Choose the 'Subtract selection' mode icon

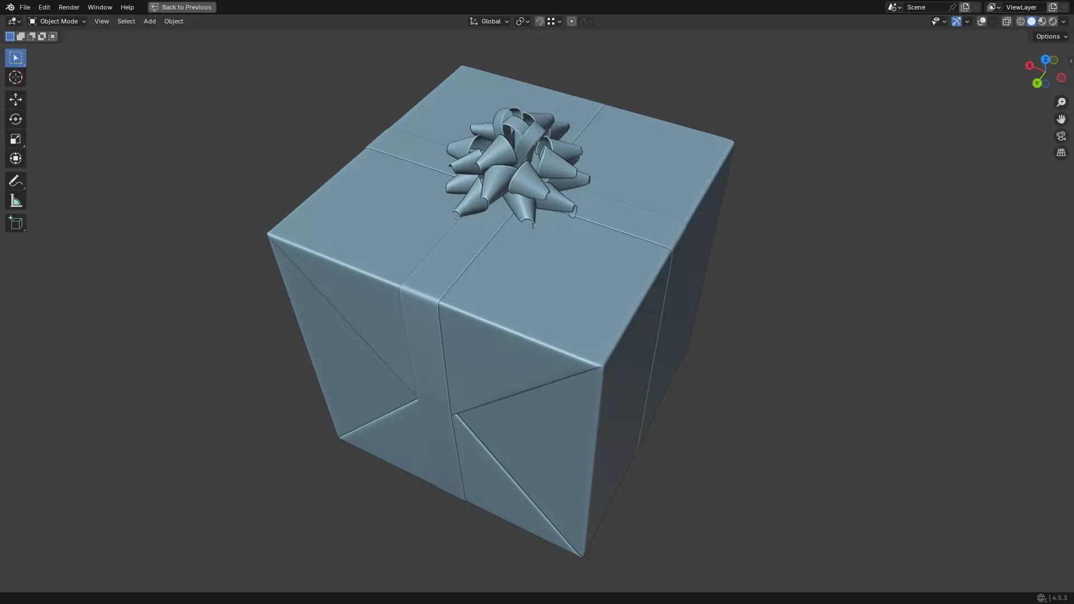point(31,36)
